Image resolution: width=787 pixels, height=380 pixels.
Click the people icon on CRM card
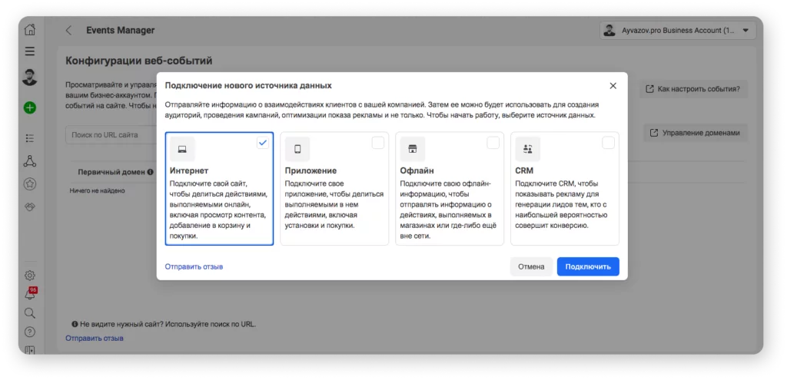click(527, 149)
